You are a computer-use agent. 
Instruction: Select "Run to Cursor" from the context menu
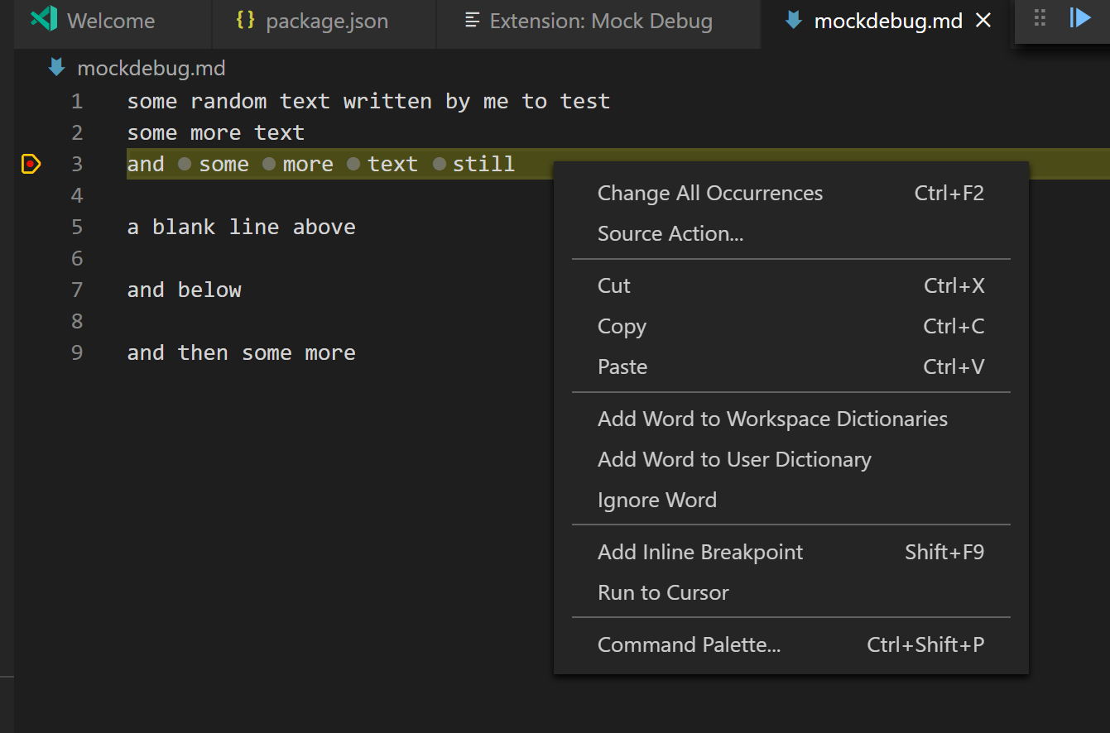(x=662, y=592)
